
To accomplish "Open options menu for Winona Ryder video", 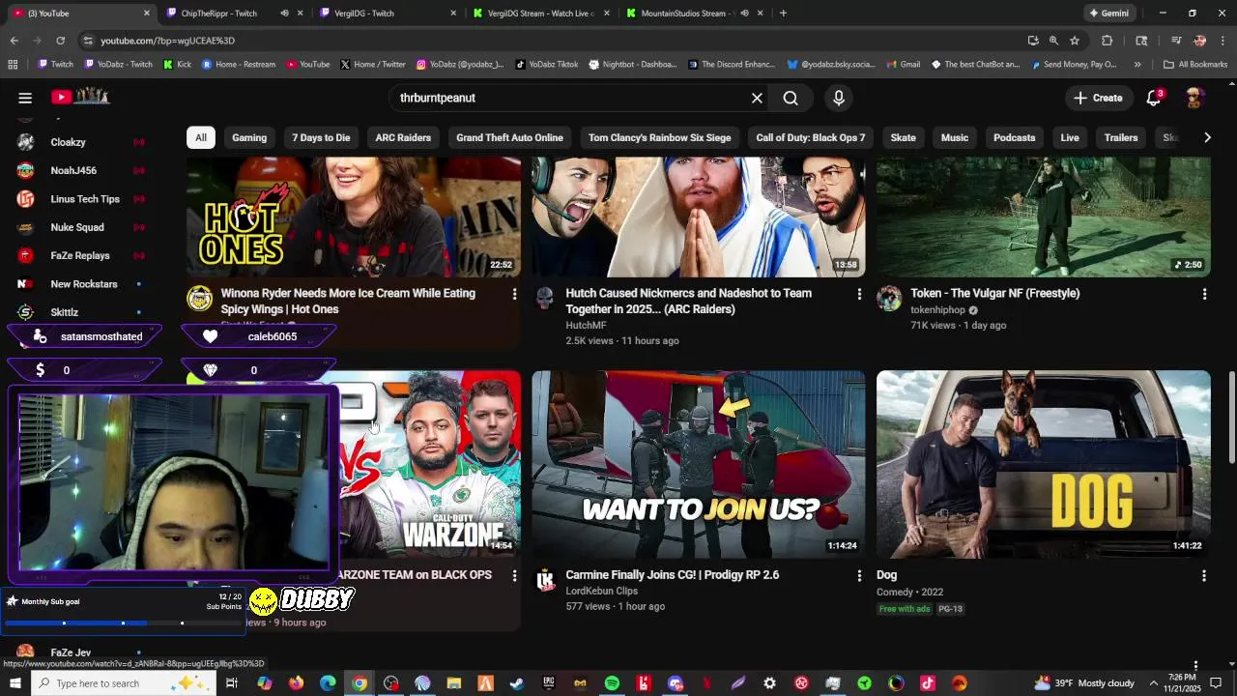I will pyautogui.click(x=514, y=294).
